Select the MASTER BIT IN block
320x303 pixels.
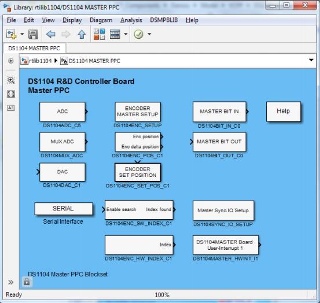pos(219,112)
